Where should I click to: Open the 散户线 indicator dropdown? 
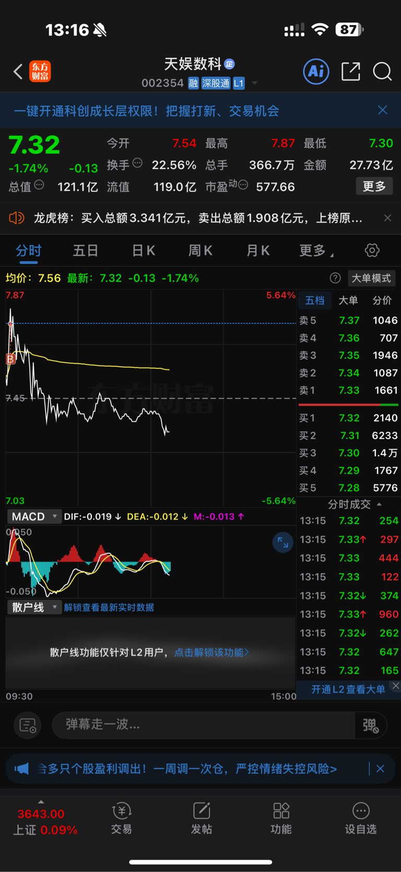click(x=34, y=607)
